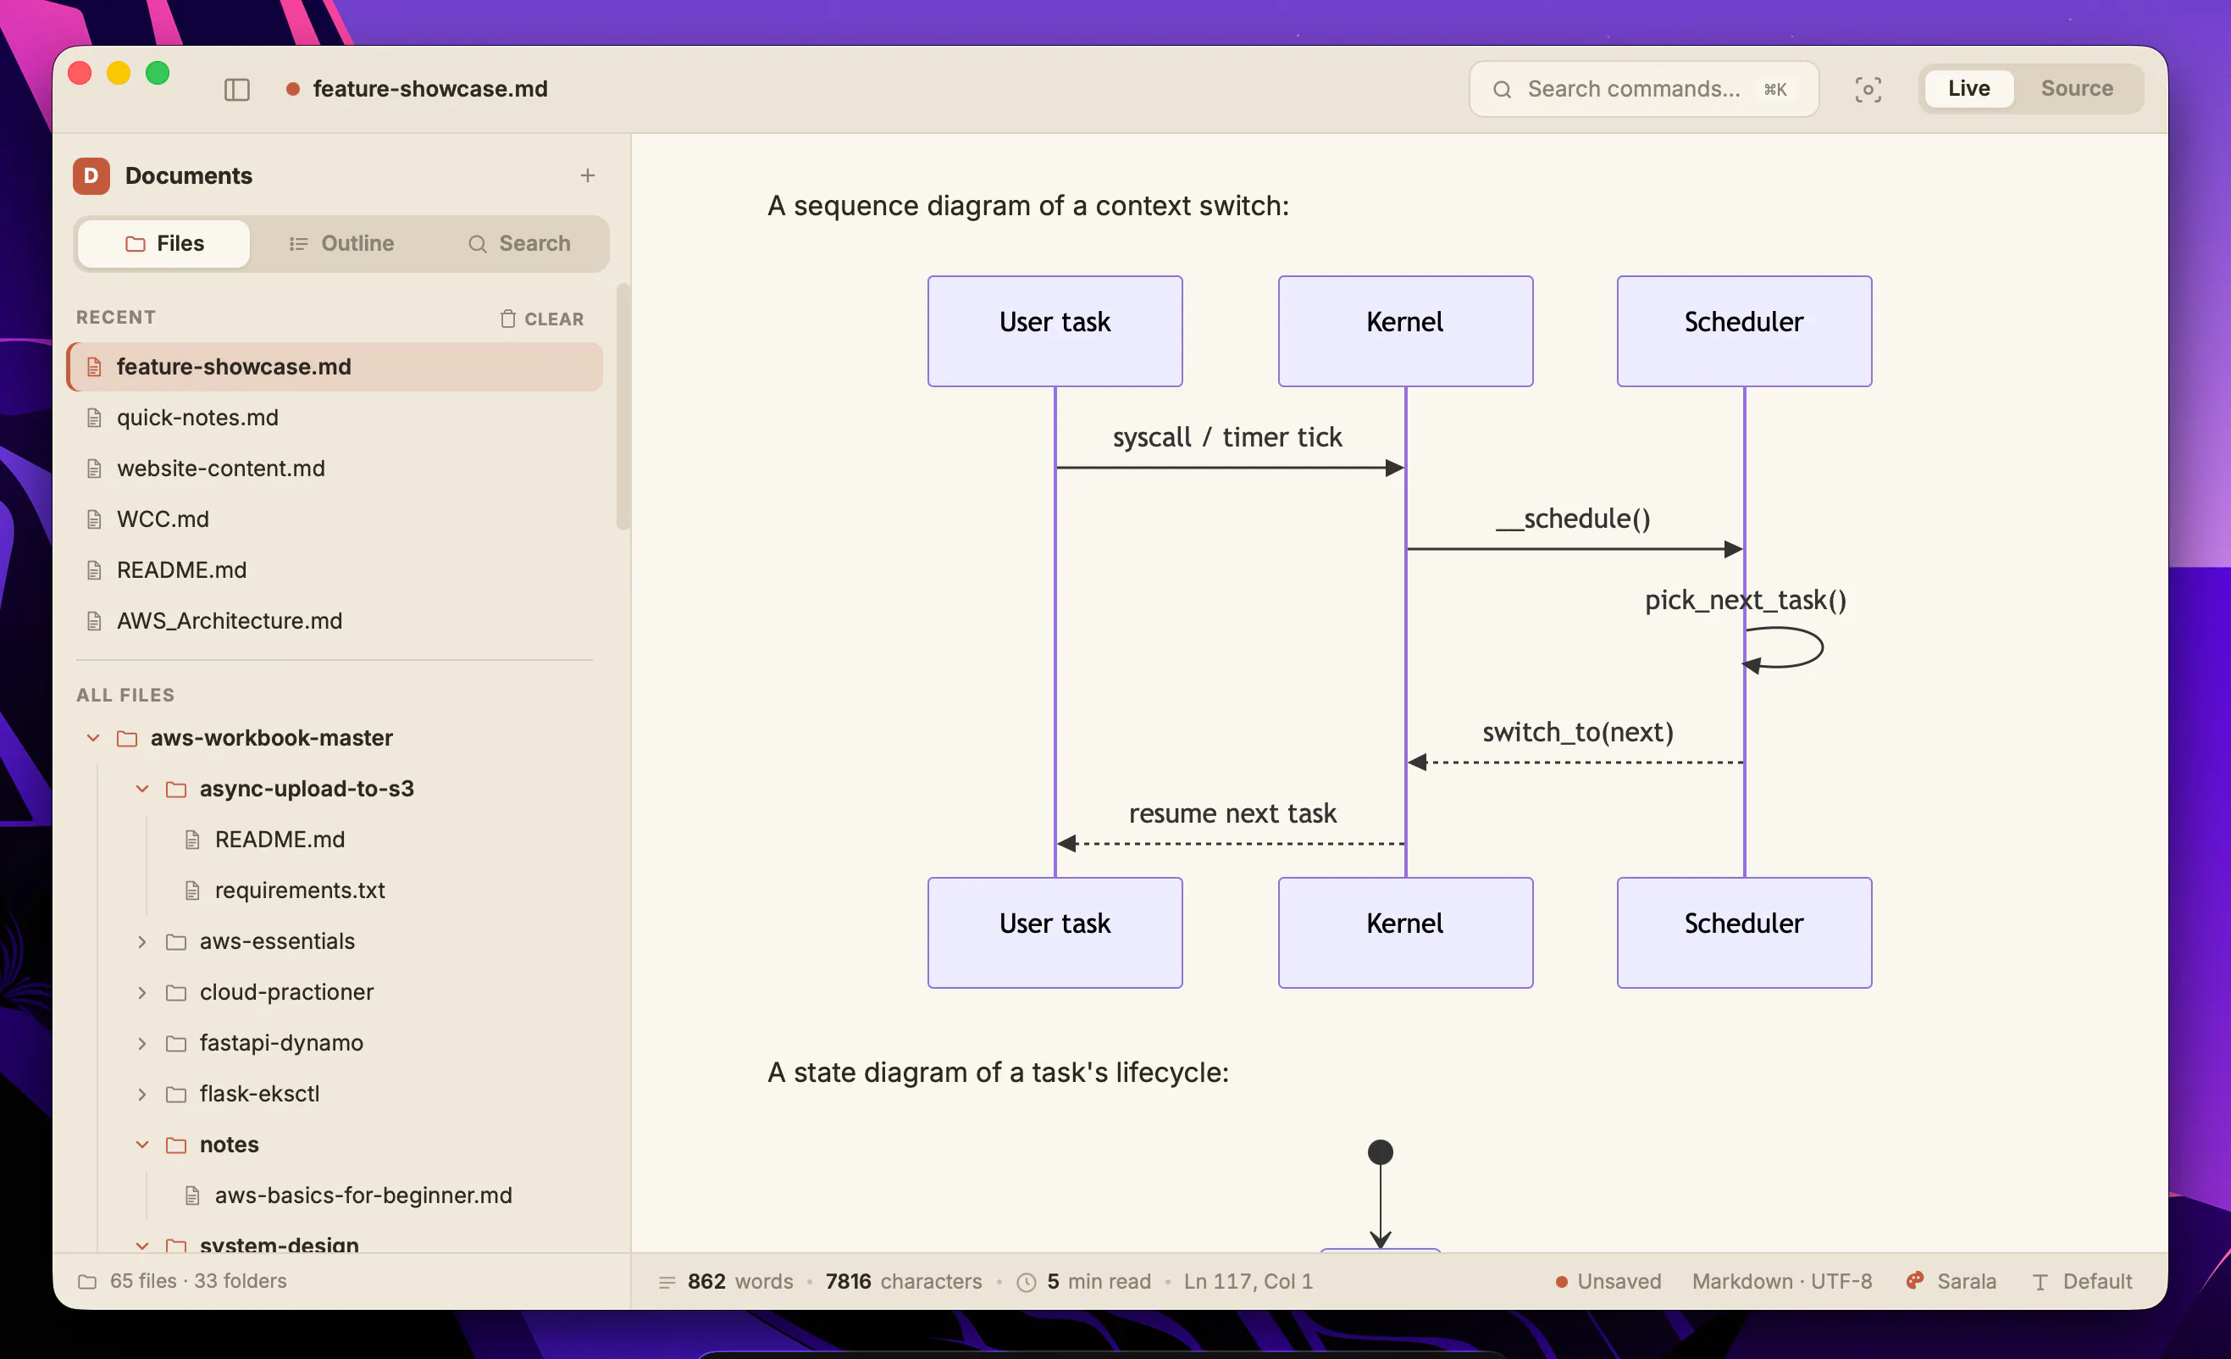The image size is (2231, 1359).
Task: Click the word count lines icon
Action: point(667,1281)
